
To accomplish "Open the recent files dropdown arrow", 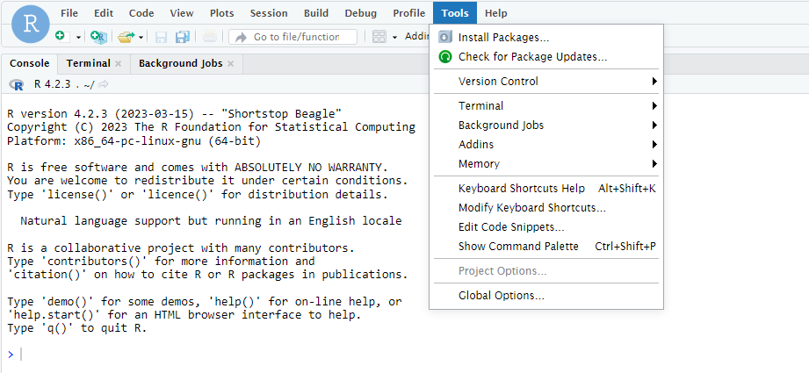I will pyautogui.click(x=141, y=37).
